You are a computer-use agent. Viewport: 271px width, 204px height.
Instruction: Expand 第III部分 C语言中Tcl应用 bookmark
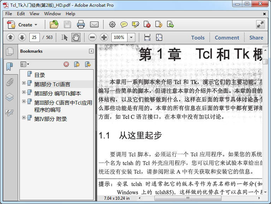(x=24, y=101)
